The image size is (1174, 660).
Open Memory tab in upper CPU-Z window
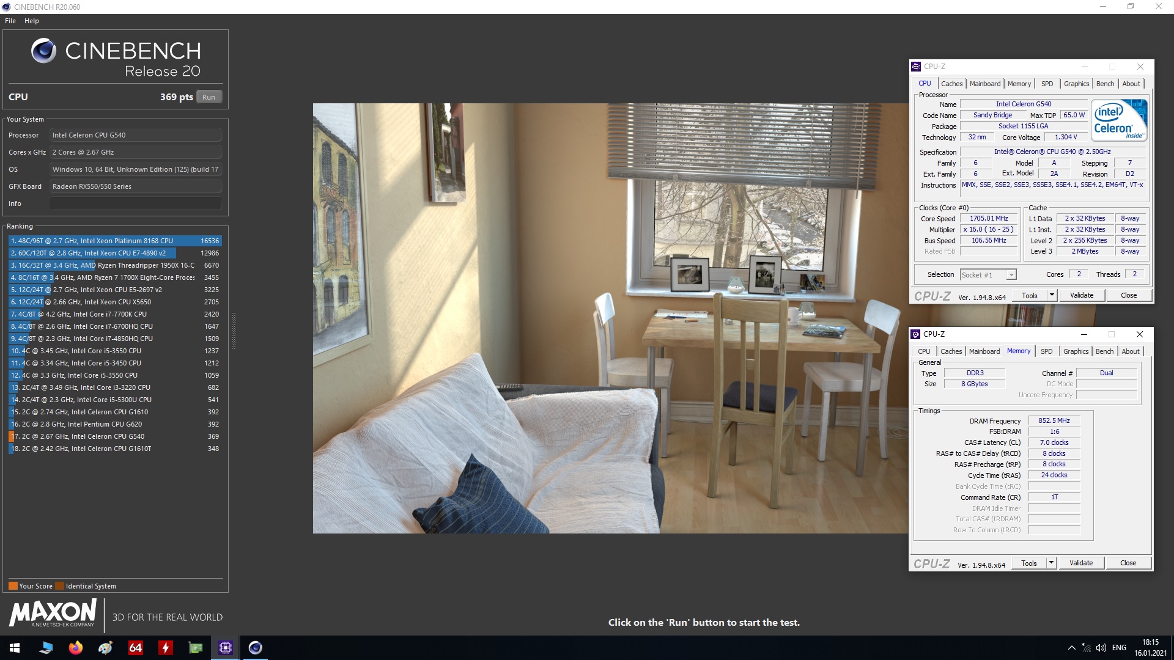pyautogui.click(x=1019, y=84)
